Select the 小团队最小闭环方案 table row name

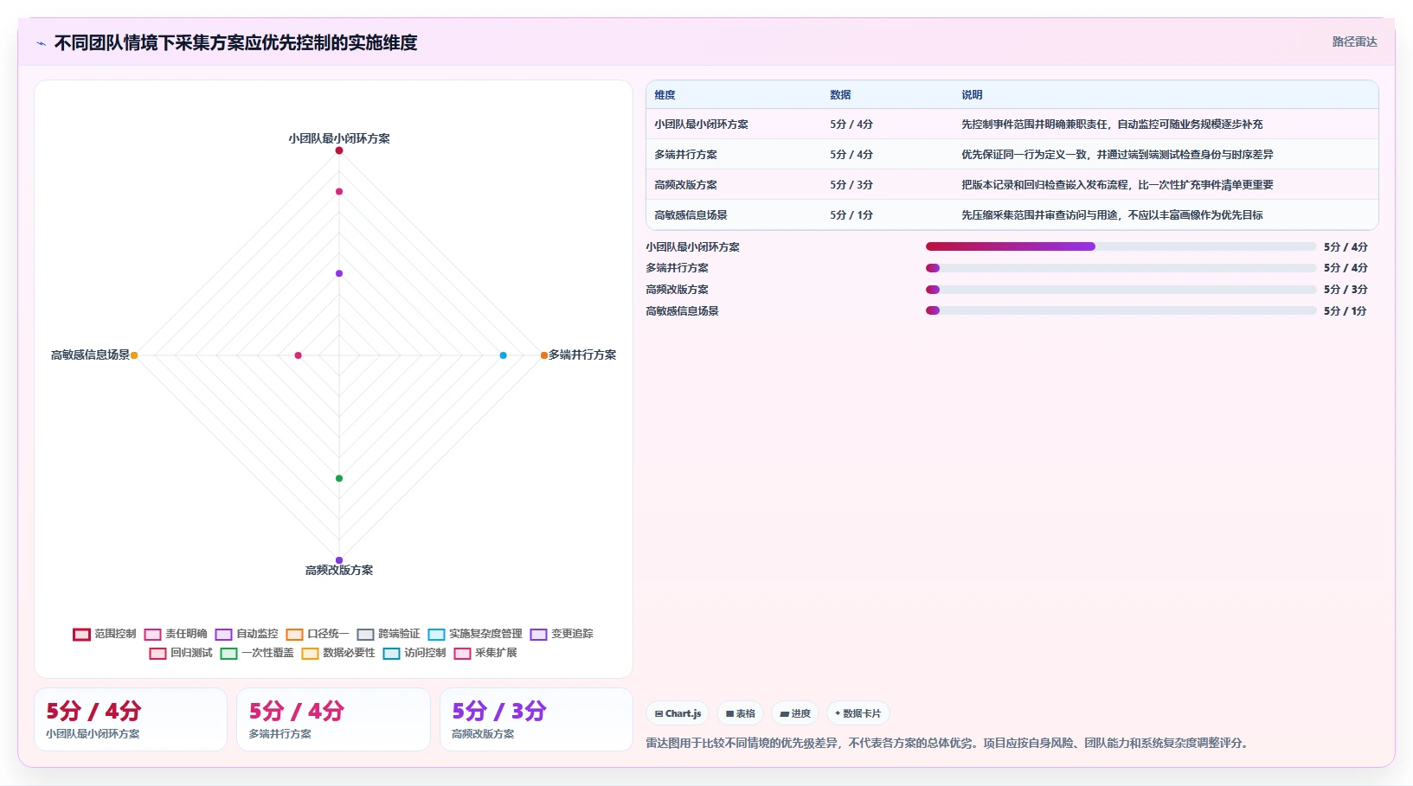click(701, 125)
